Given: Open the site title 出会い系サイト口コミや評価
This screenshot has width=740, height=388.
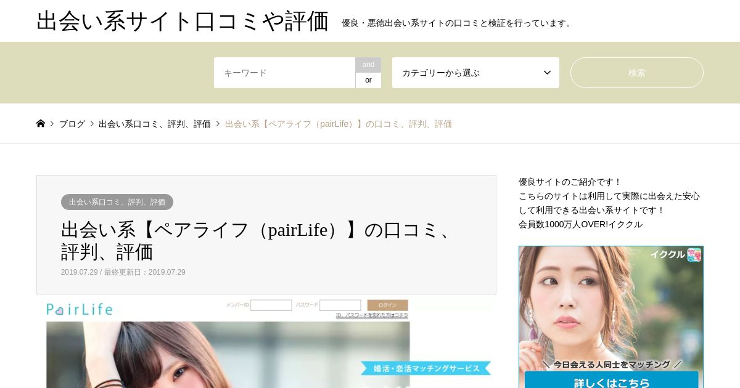Looking at the screenshot, I should point(183,21).
